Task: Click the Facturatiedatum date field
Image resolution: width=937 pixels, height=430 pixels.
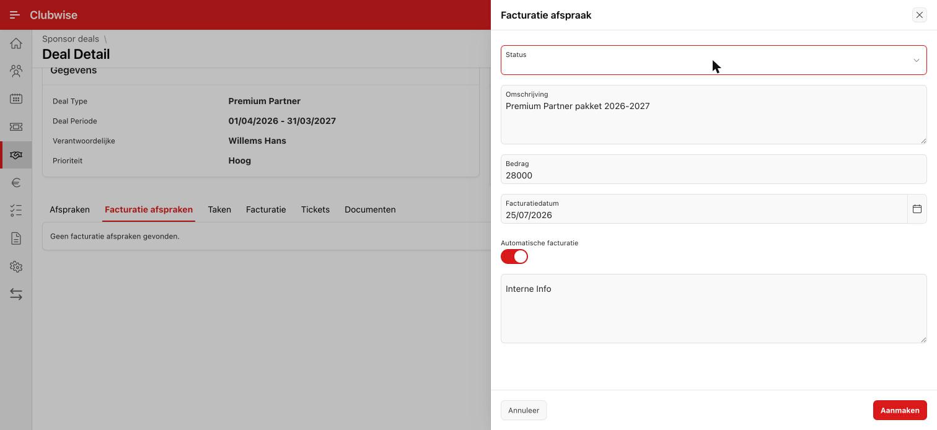Action: pos(704,209)
